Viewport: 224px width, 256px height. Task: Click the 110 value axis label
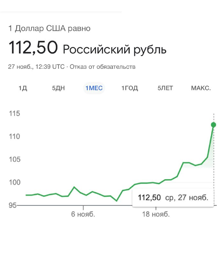14,137
